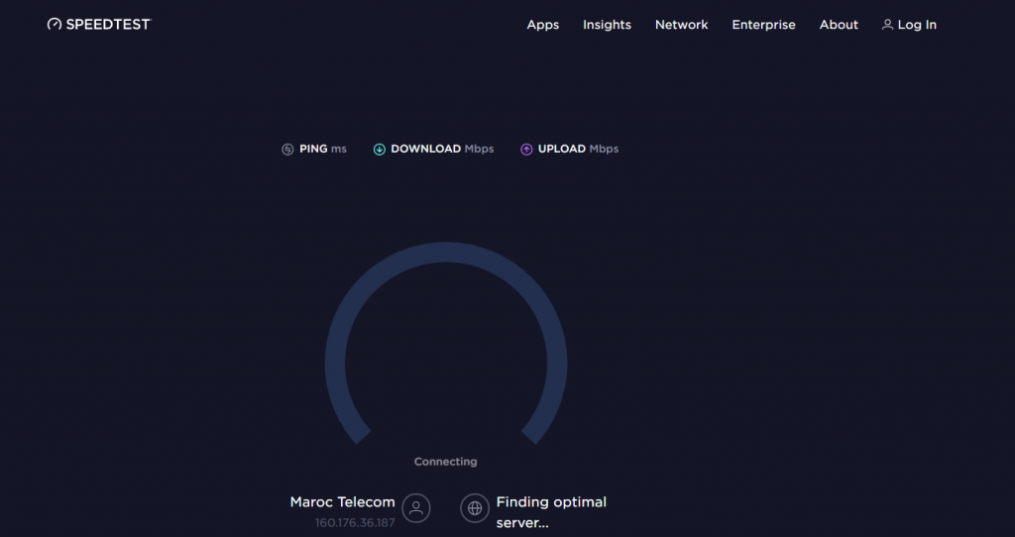
Task: Select the PING ms label
Action: [x=322, y=149]
